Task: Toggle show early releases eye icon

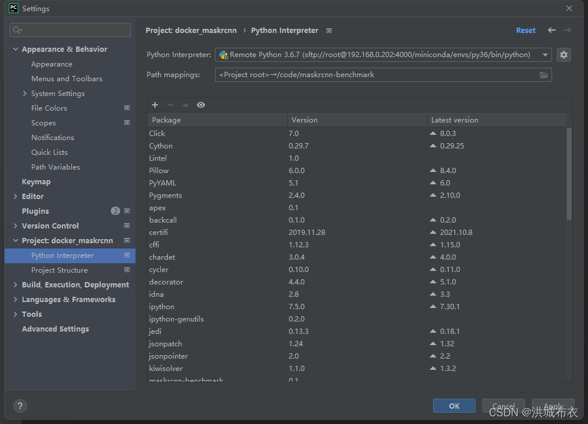Action: click(x=201, y=105)
